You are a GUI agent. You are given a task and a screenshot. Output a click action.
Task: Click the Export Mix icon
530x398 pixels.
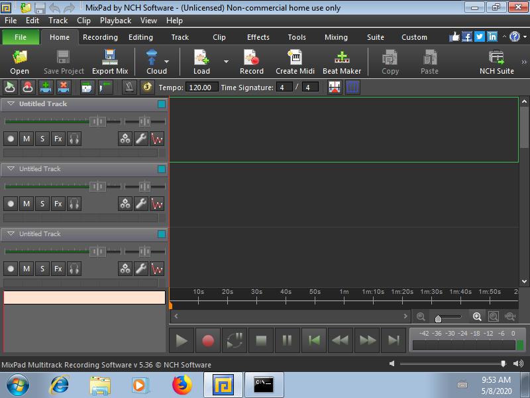[110, 57]
